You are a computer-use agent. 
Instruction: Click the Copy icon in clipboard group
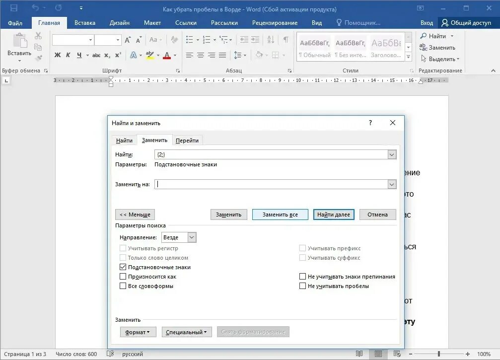[38, 47]
